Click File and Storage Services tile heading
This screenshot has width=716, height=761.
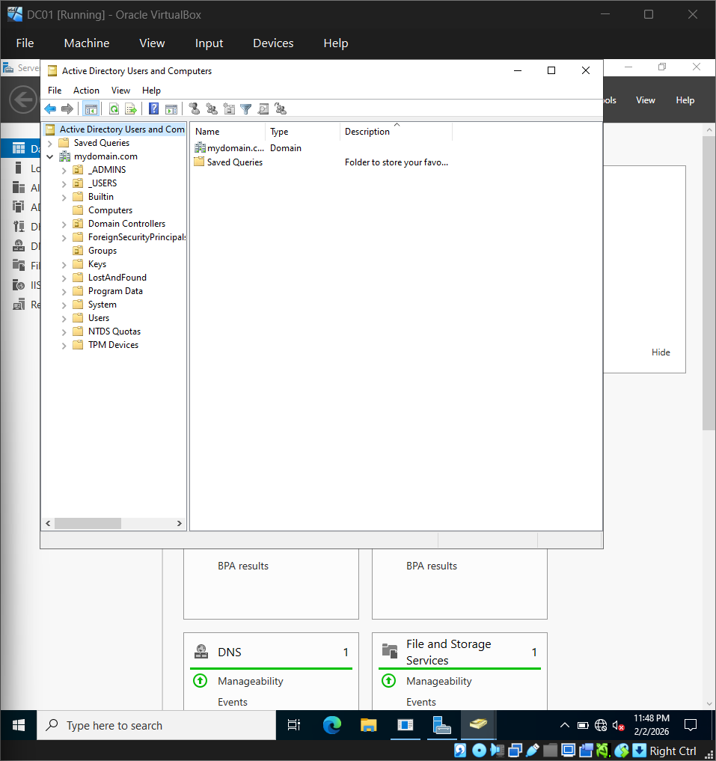click(x=448, y=652)
